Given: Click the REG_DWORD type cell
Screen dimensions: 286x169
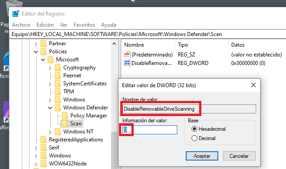Looking at the screenshot, I should [193, 63].
